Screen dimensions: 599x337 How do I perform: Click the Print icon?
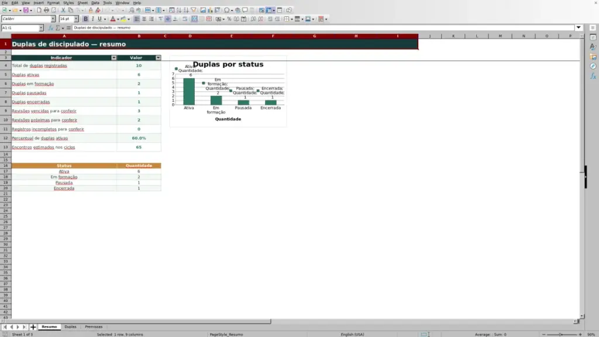(46, 10)
